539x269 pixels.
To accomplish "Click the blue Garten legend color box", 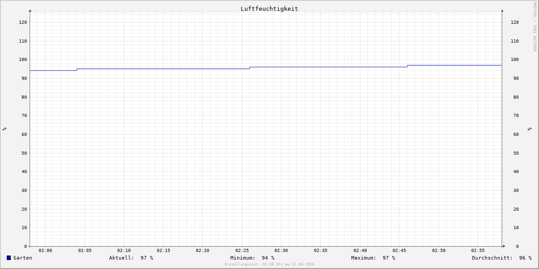I will (9, 258).
